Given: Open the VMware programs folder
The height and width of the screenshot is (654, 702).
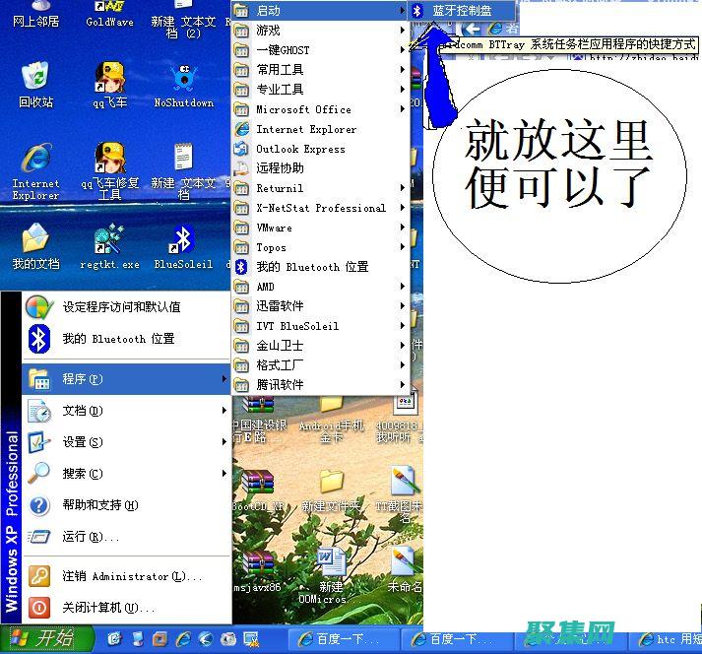Looking at the screenshot, I should [274, 228].
